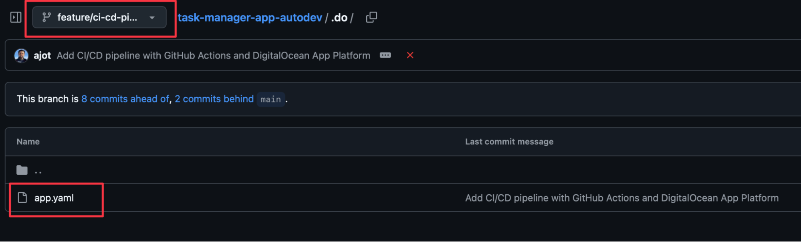Click the parent directory folder icon

[x=22, y=170]
